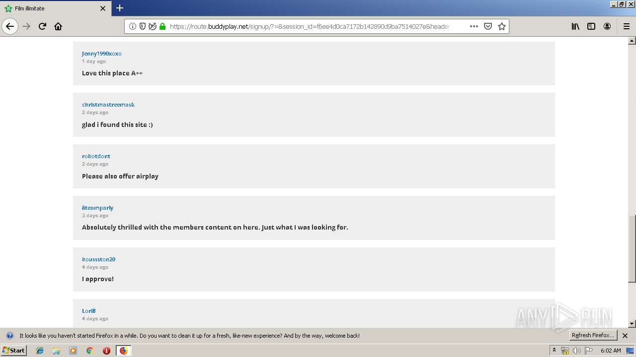
Task: Toggle the sidebar view
Action: [x=591, y=26]
